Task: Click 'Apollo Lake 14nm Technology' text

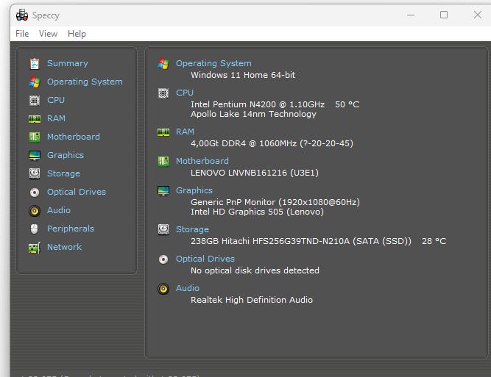Action: tap(253, 114)
